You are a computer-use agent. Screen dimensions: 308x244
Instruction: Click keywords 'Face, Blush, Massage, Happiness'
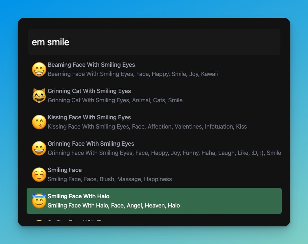click(x=110, y=179)
